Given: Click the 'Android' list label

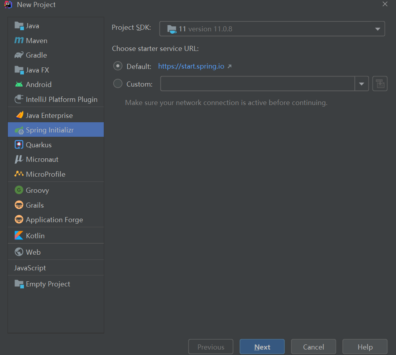Looking at the screenshot, I should [39, 84].
